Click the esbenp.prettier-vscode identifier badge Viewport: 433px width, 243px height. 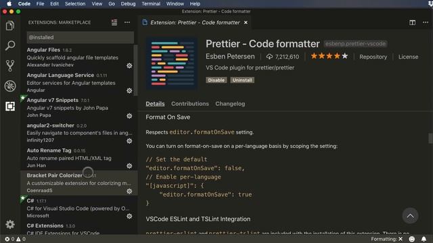tap(355, 44)
